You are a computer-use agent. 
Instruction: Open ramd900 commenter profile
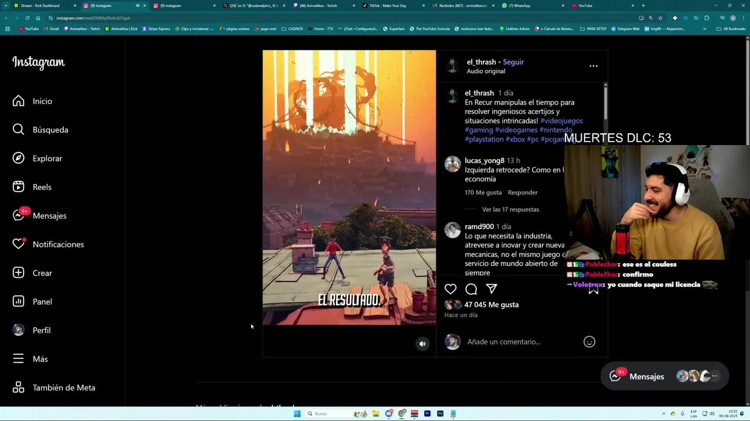click(479, 227)
